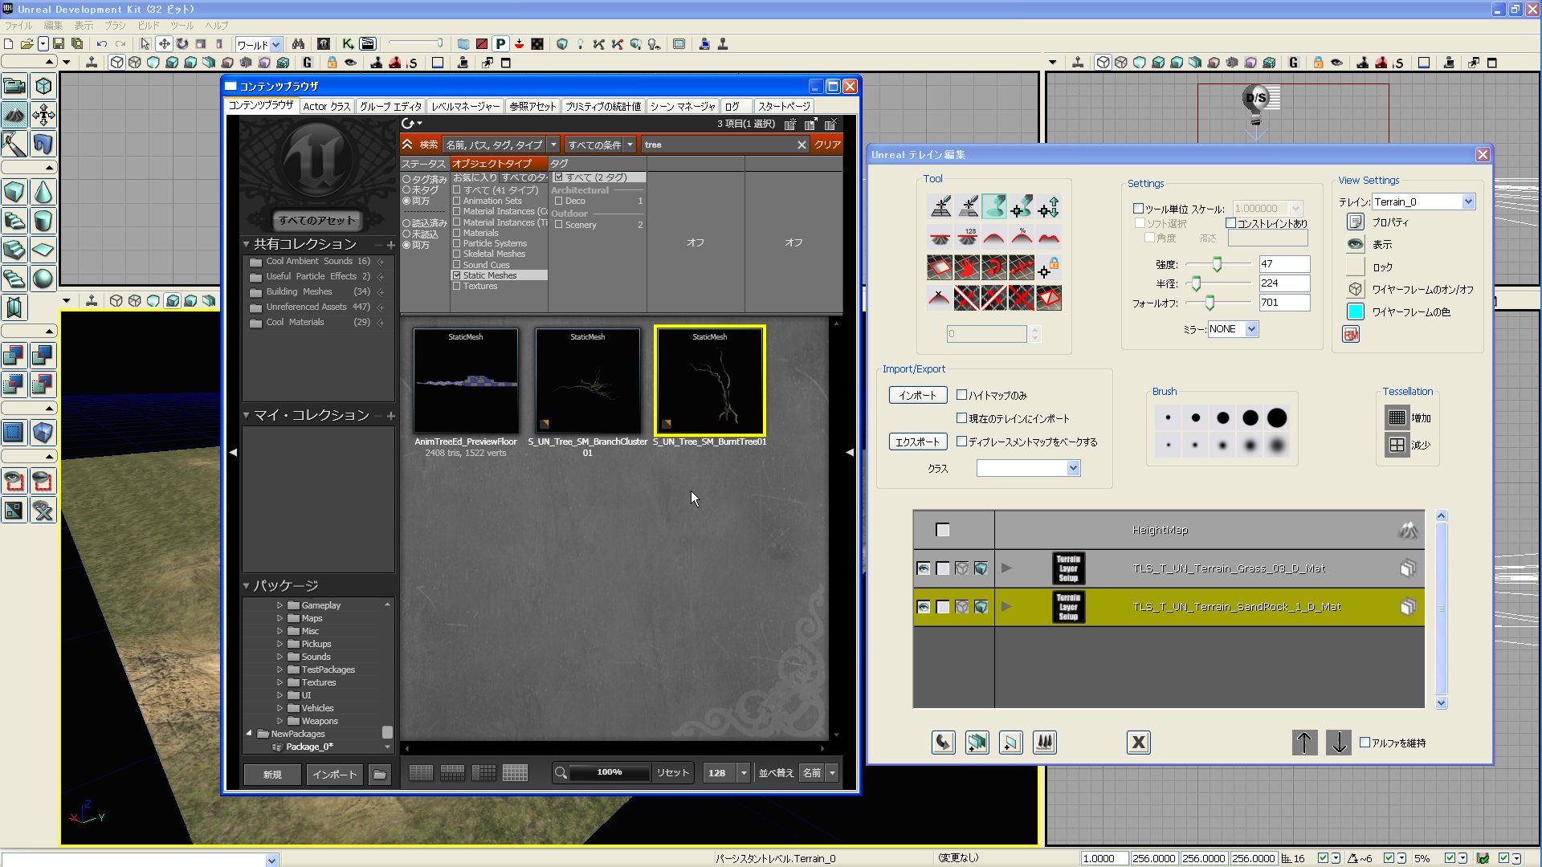This screenshot has width=1542, height=867.
Task: Move selected terrain layer up arrow
Action: (1303, 742)
